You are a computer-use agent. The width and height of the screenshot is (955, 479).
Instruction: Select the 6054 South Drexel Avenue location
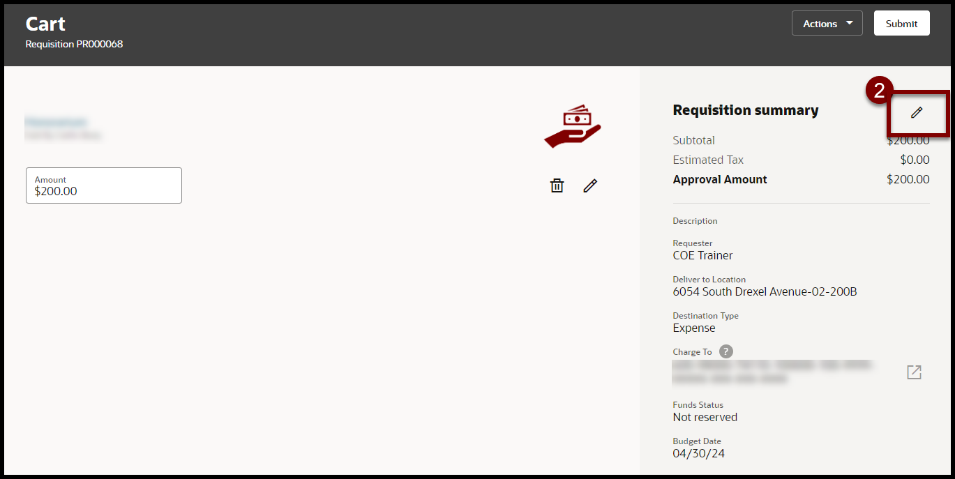tap(765, 291)
